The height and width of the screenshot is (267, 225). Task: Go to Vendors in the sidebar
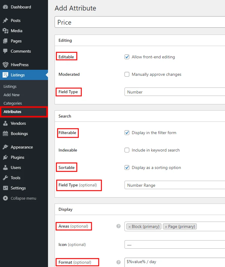18,123
